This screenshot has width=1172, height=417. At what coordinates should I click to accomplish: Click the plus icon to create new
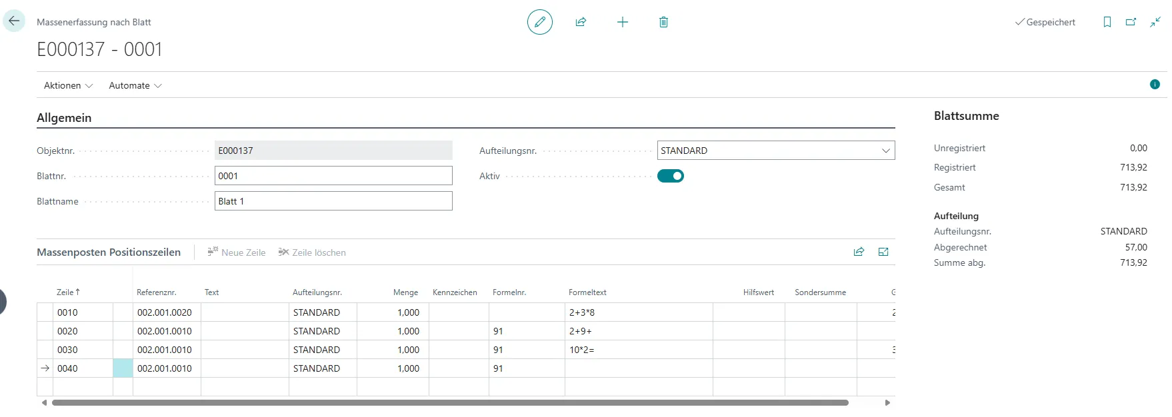coord(622,22)
